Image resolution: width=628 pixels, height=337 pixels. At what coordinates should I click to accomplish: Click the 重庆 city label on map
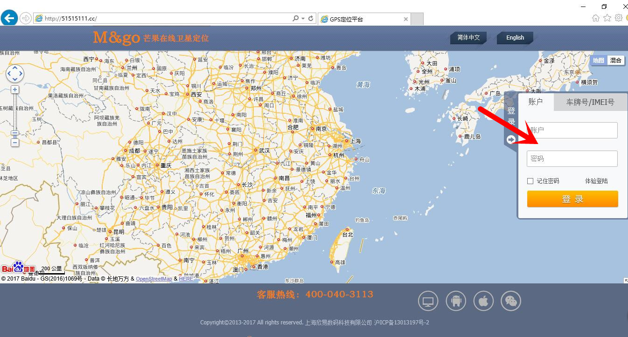pos(166,165)
